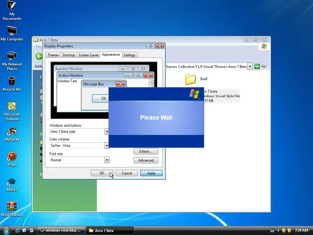Select the Appearance tab
This screenshot has width=313, height=235.
[111, 54]
